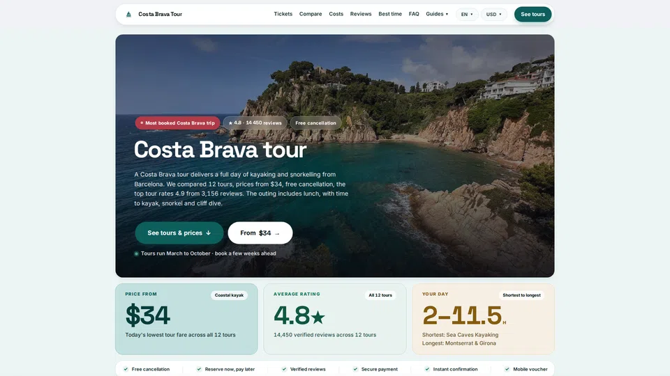Open the EN language selector

pos(467,14)
